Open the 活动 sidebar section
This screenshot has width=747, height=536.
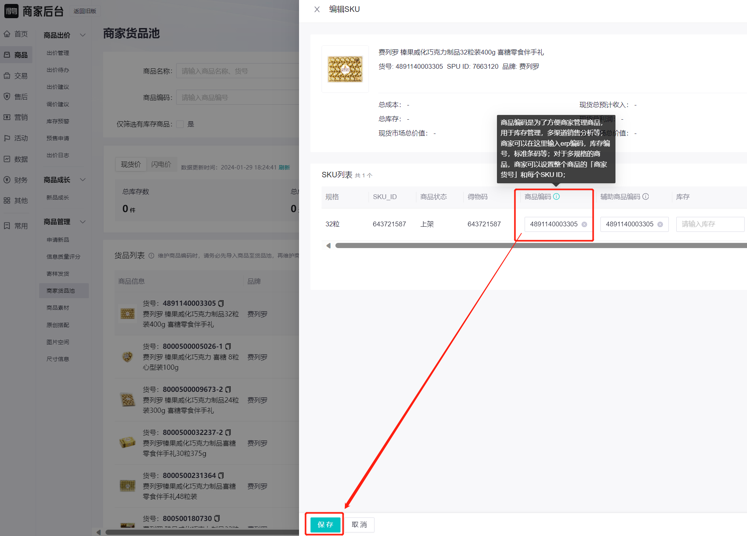pos(16,138)
